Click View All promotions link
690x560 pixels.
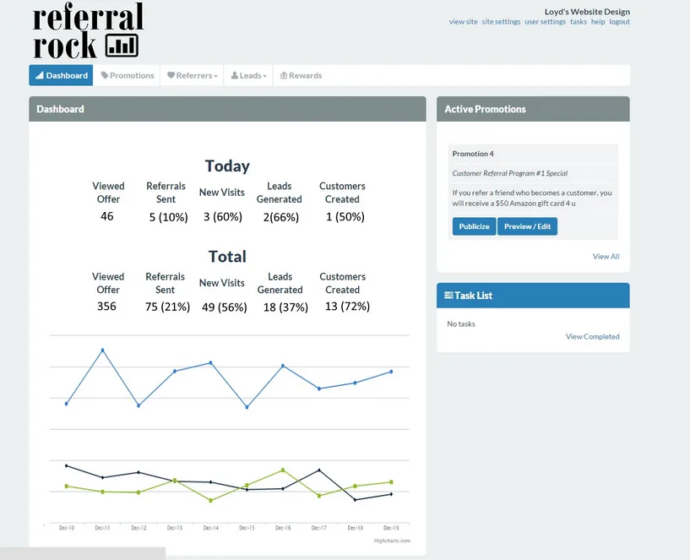606,257
